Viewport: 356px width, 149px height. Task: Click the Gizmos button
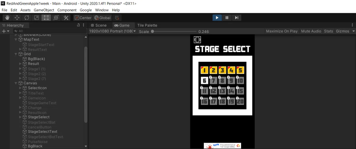[343, 31]
